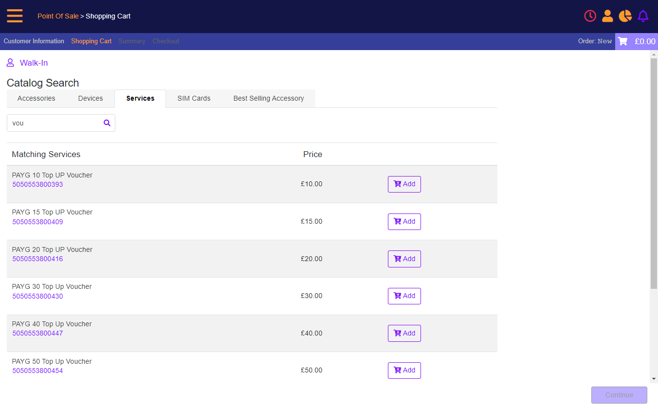Click the Continue button
The height and width of the screenshot is (407, 658).
(x=619, y=395)
